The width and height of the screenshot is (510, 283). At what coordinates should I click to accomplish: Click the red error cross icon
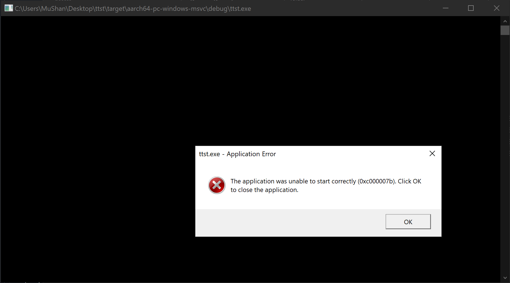(x=217, y=185)
